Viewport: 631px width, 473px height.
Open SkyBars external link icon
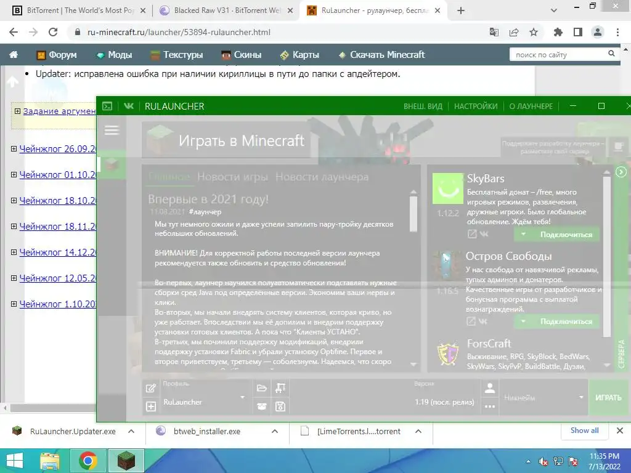pyautogui.click(x=471, y=233)
